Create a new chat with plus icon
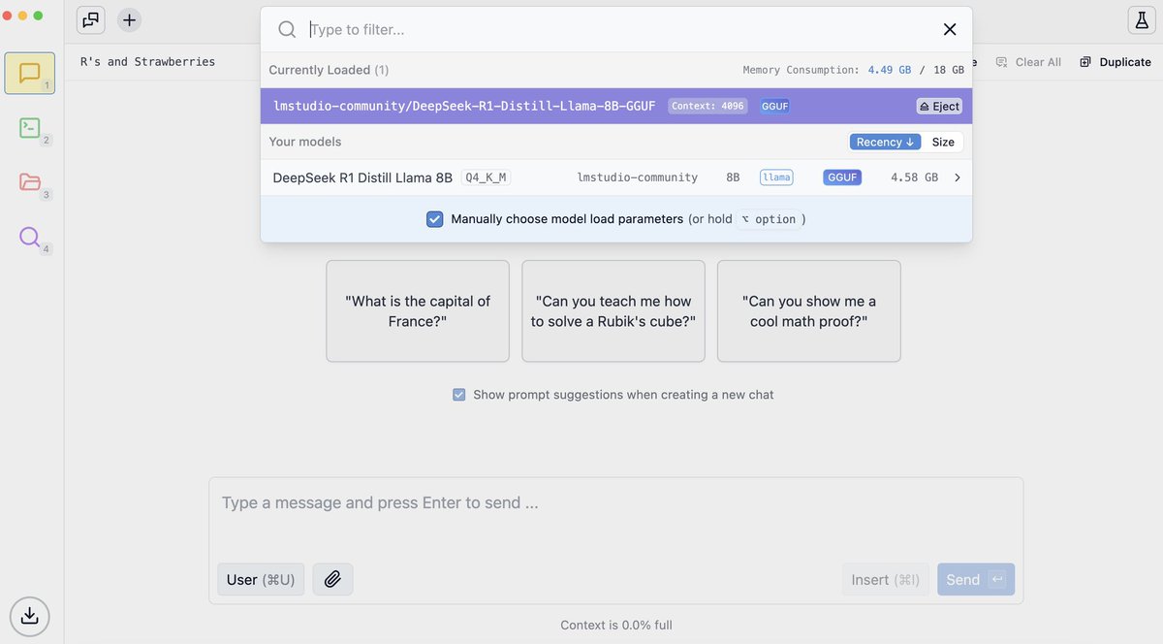Image resolution: width=1163 pixels, height=644 pixels. 129,19
